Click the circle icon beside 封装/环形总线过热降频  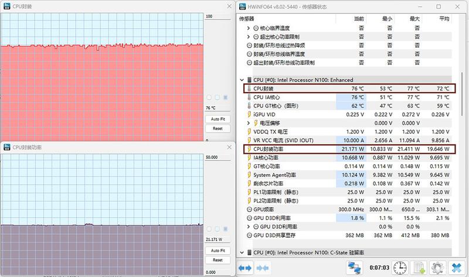249,46
